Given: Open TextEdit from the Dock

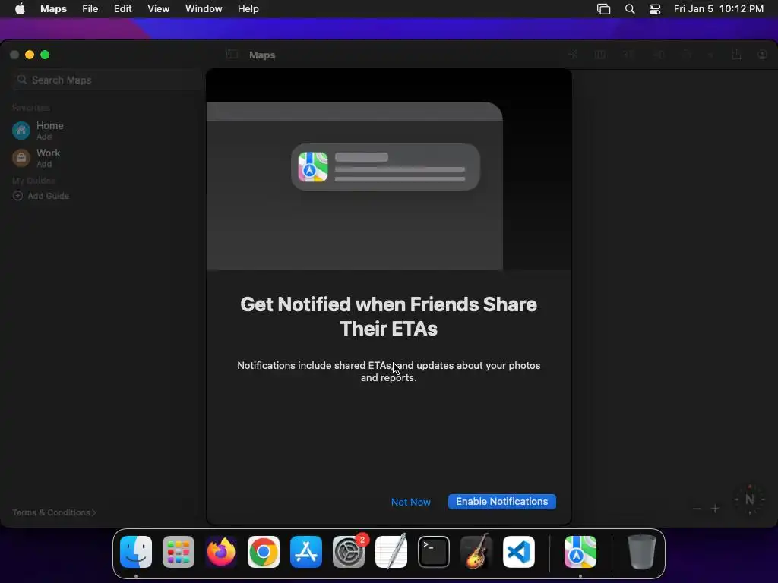Looking at the screenshot, I should (x=391, y=552).
